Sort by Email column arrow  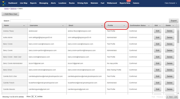(x=102, y=26)
